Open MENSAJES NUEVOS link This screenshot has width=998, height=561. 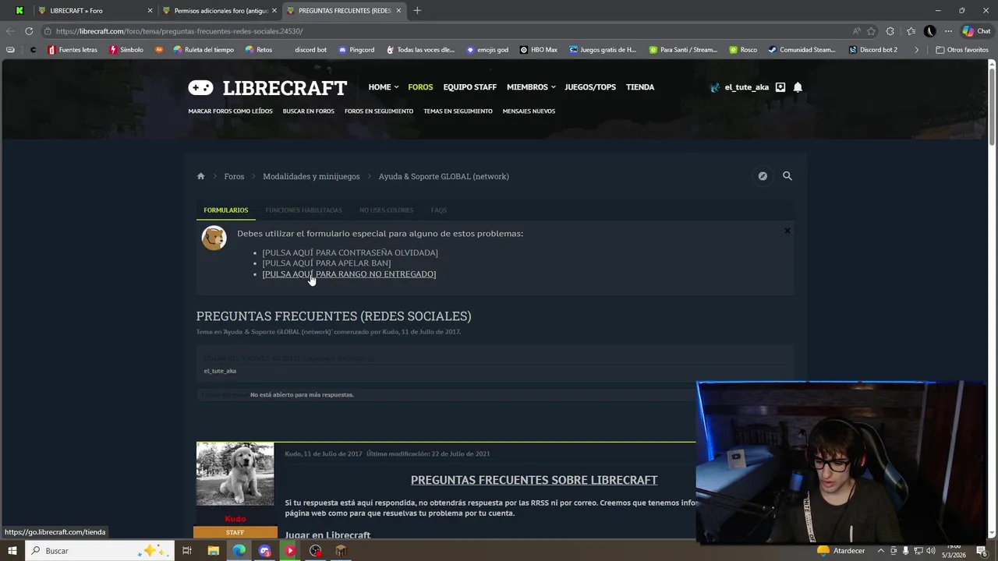[x=529, y=111]
